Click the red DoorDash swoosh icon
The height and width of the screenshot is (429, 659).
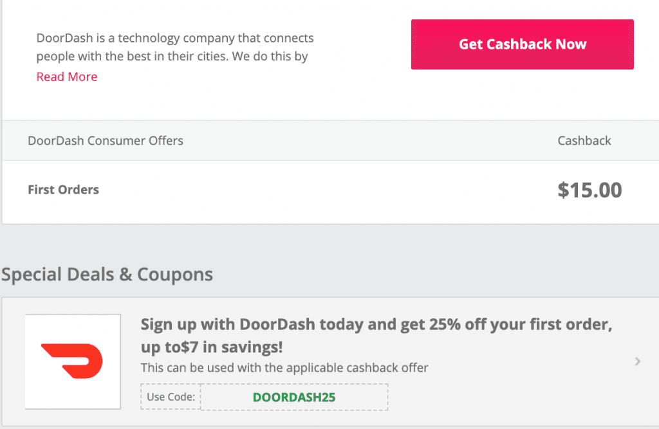[x=72, y=361]
